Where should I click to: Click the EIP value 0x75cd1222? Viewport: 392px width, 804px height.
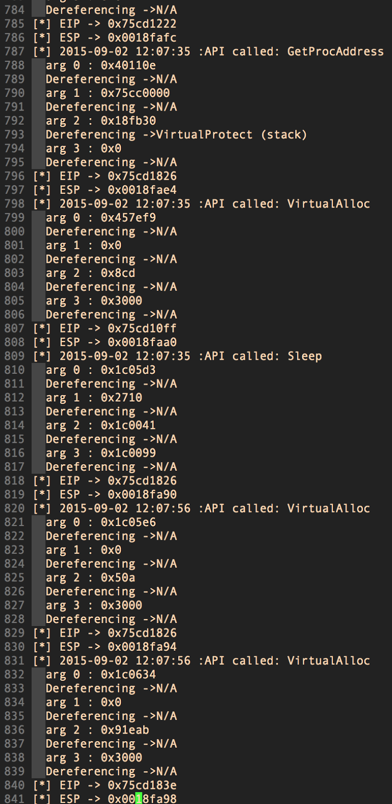click(x=142, y=24)
